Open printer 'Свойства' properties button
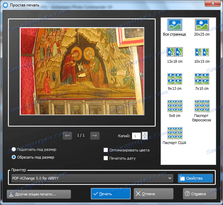223x205 pixels. click(196, 178)
